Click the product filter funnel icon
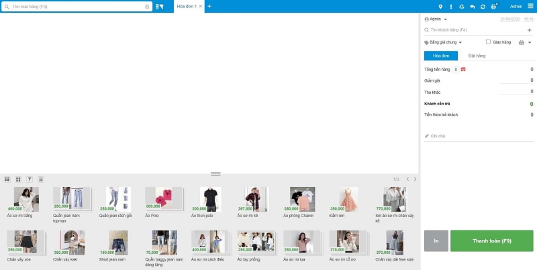Screen dimensions: 537x270 (30, 180)
